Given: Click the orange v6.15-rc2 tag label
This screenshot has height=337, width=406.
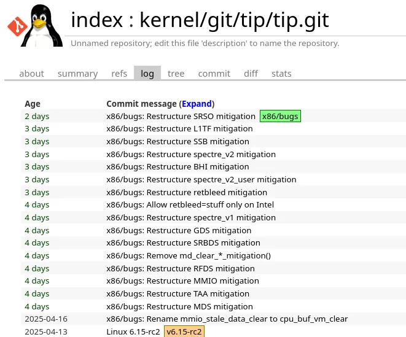Looking at the screenshot, I should point(184,331).
